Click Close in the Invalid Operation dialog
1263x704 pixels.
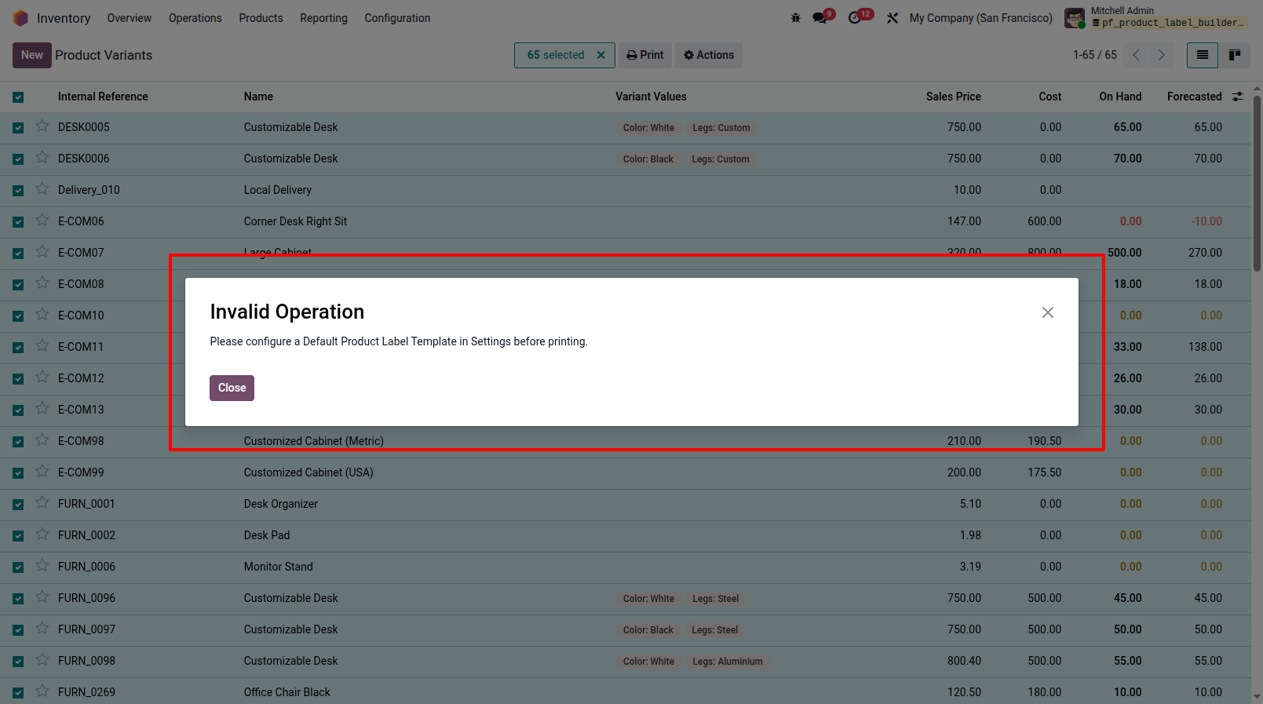click(x=232, y=388)
